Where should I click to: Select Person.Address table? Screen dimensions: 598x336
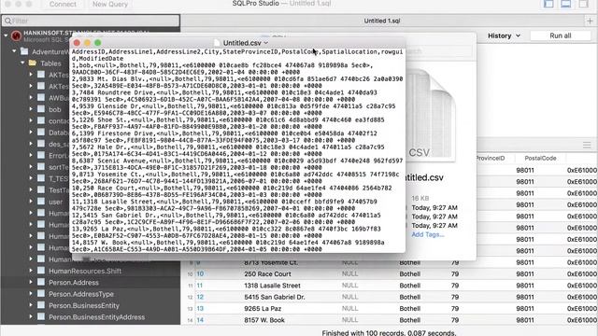coord(74,282)
